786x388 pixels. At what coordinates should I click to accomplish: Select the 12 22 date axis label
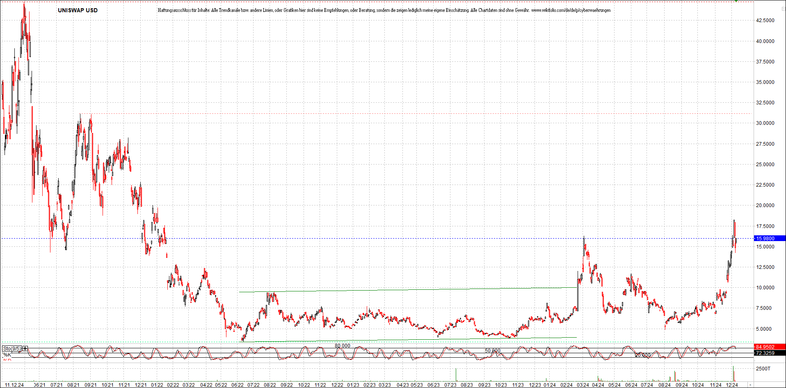point(337,385)
